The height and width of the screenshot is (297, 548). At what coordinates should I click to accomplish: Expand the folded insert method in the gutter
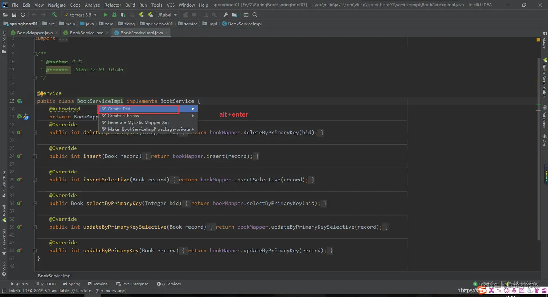click(35, 156)
